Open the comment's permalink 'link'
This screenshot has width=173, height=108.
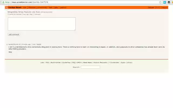pyautogui.click(x=34, y=44)
